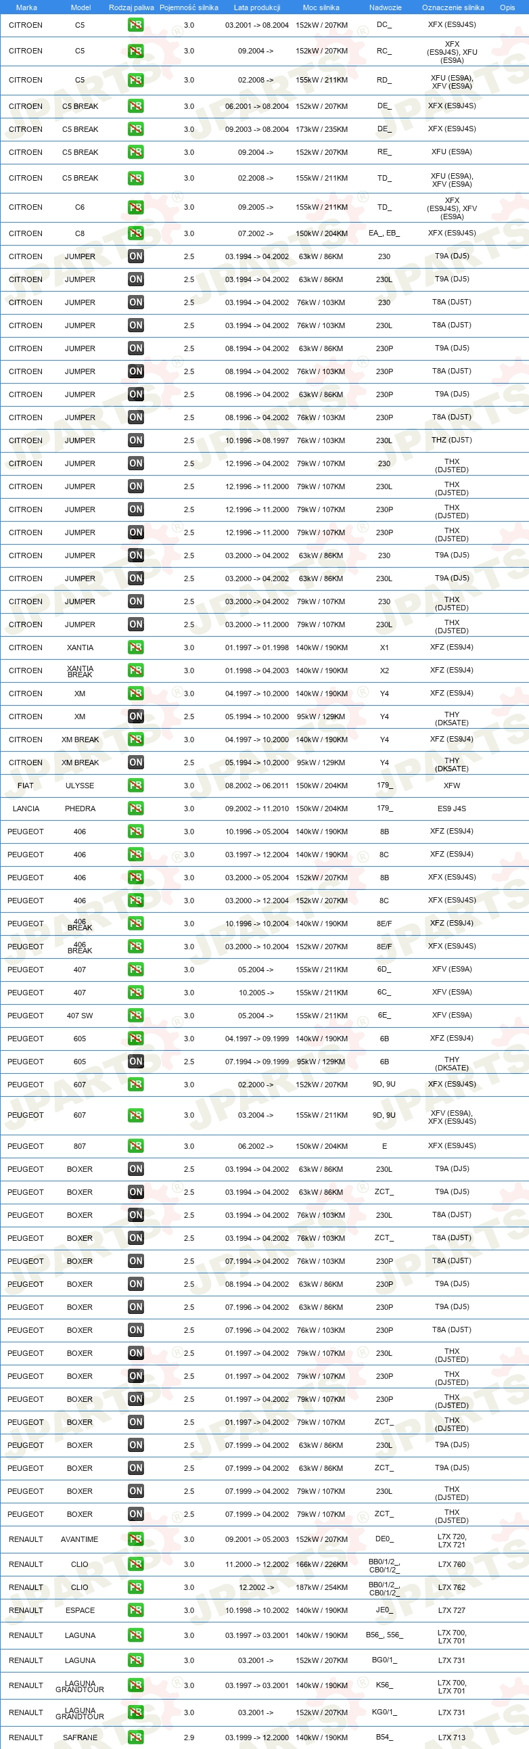Click the petrol fuel icon in Citroen C6 row

[x=136, y=208]
